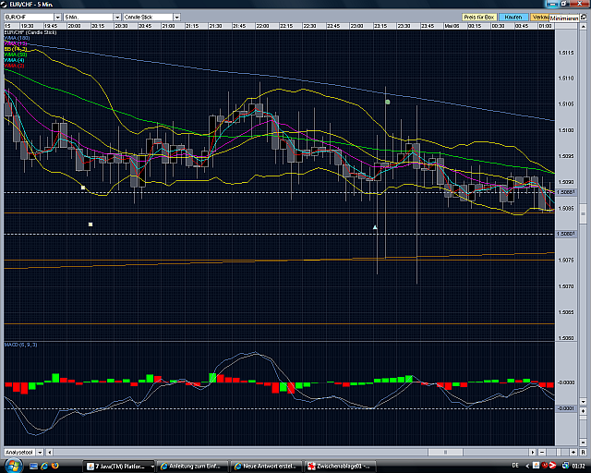Select the white square marker on chart
The height and width of the screenshot is (473, 591).
point(90,224)
